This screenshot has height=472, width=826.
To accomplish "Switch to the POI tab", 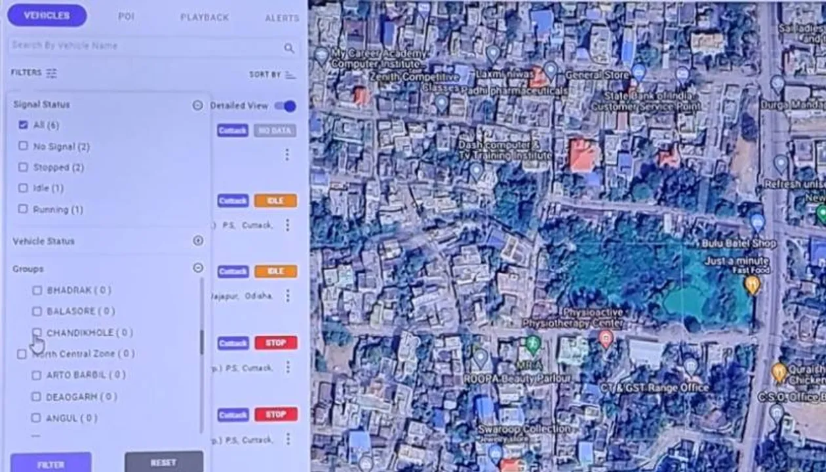I will point(126,16).
